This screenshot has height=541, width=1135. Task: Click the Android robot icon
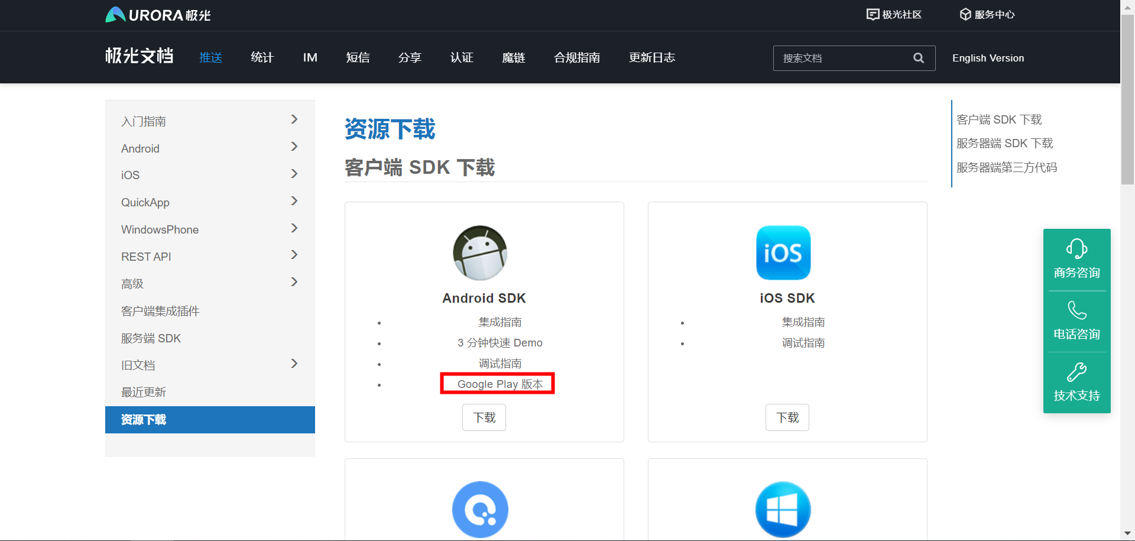pos(480,253)
